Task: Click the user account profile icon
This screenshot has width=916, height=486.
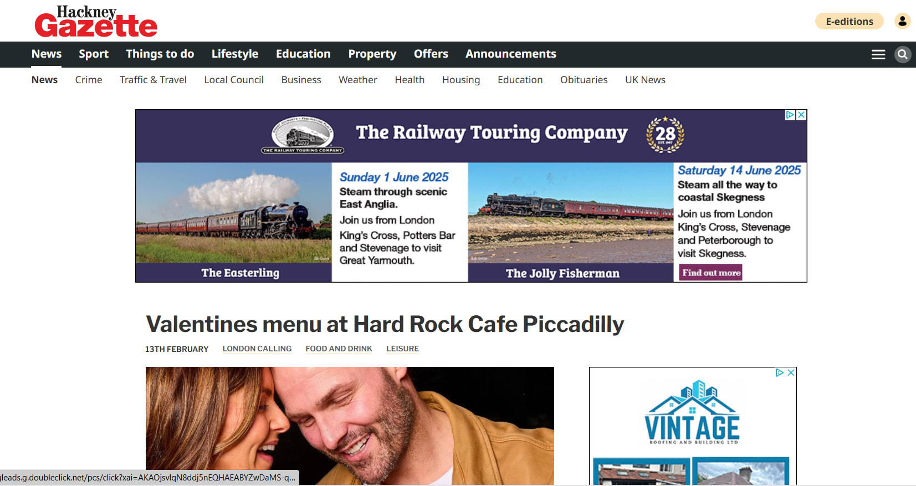Action: click(903, 21)
